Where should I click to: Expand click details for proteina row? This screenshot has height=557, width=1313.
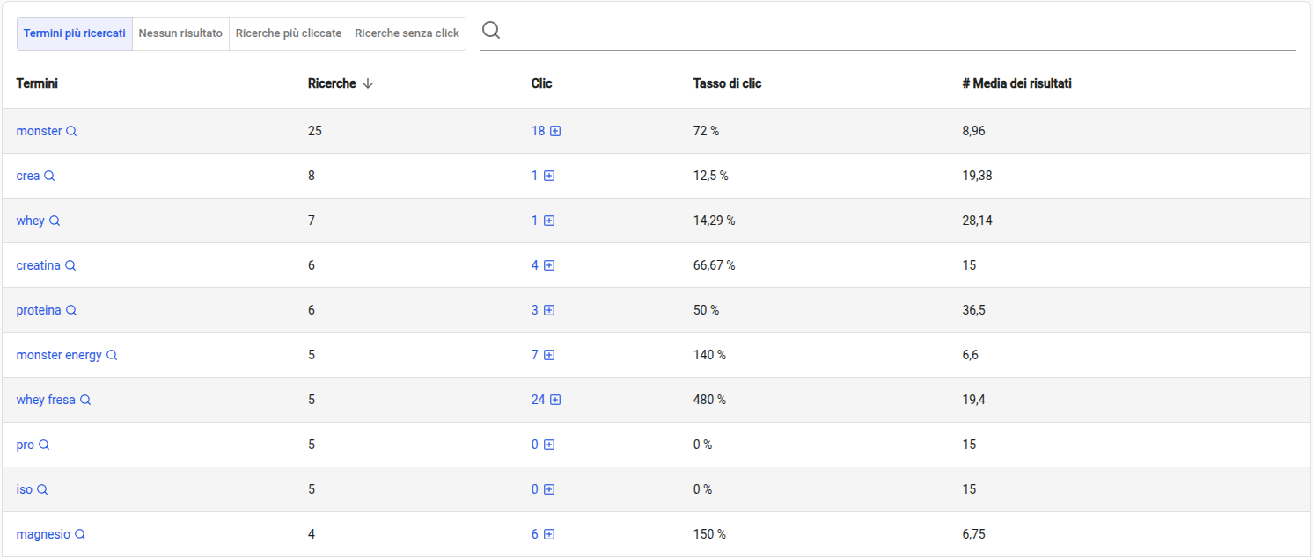[549, 310]
